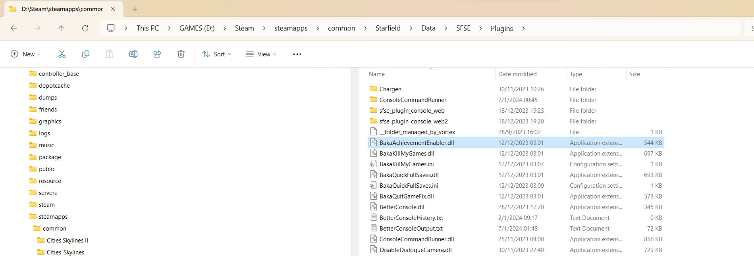Navigate to common in breadcrumb

point(341,28)
